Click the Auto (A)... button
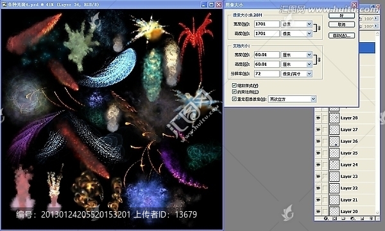Screen dimensions: 385x231 coord(341,36)
